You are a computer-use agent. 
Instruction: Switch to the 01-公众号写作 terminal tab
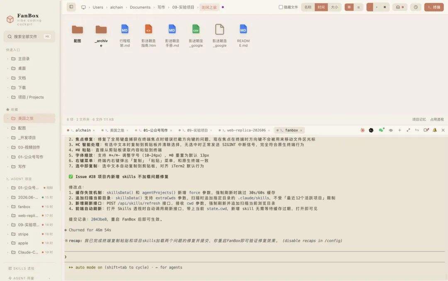click(153, 130)
